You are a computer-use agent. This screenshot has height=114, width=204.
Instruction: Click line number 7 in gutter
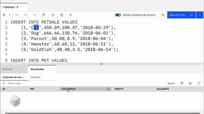[6, 55]
